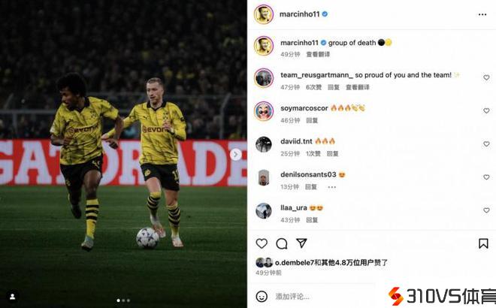Like soymarcoscor's comment
This screenshot has width=496, height=308.
486,110
